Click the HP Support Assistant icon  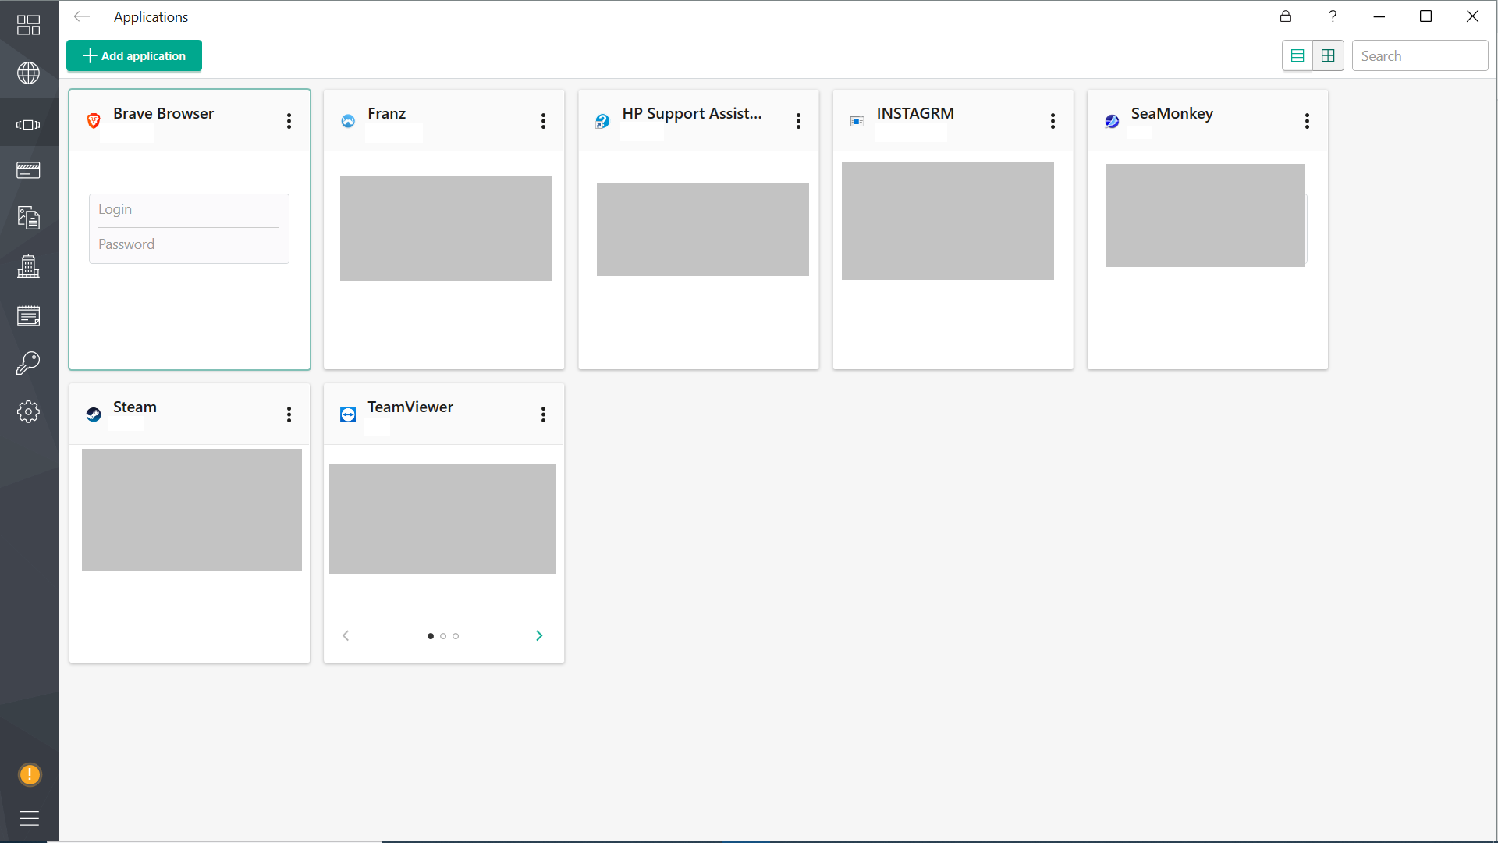(602, 121)
